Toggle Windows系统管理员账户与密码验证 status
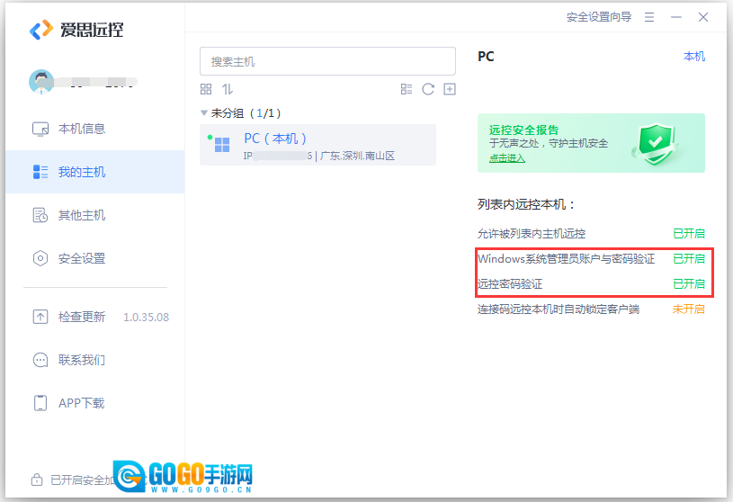 coord(688,258)
